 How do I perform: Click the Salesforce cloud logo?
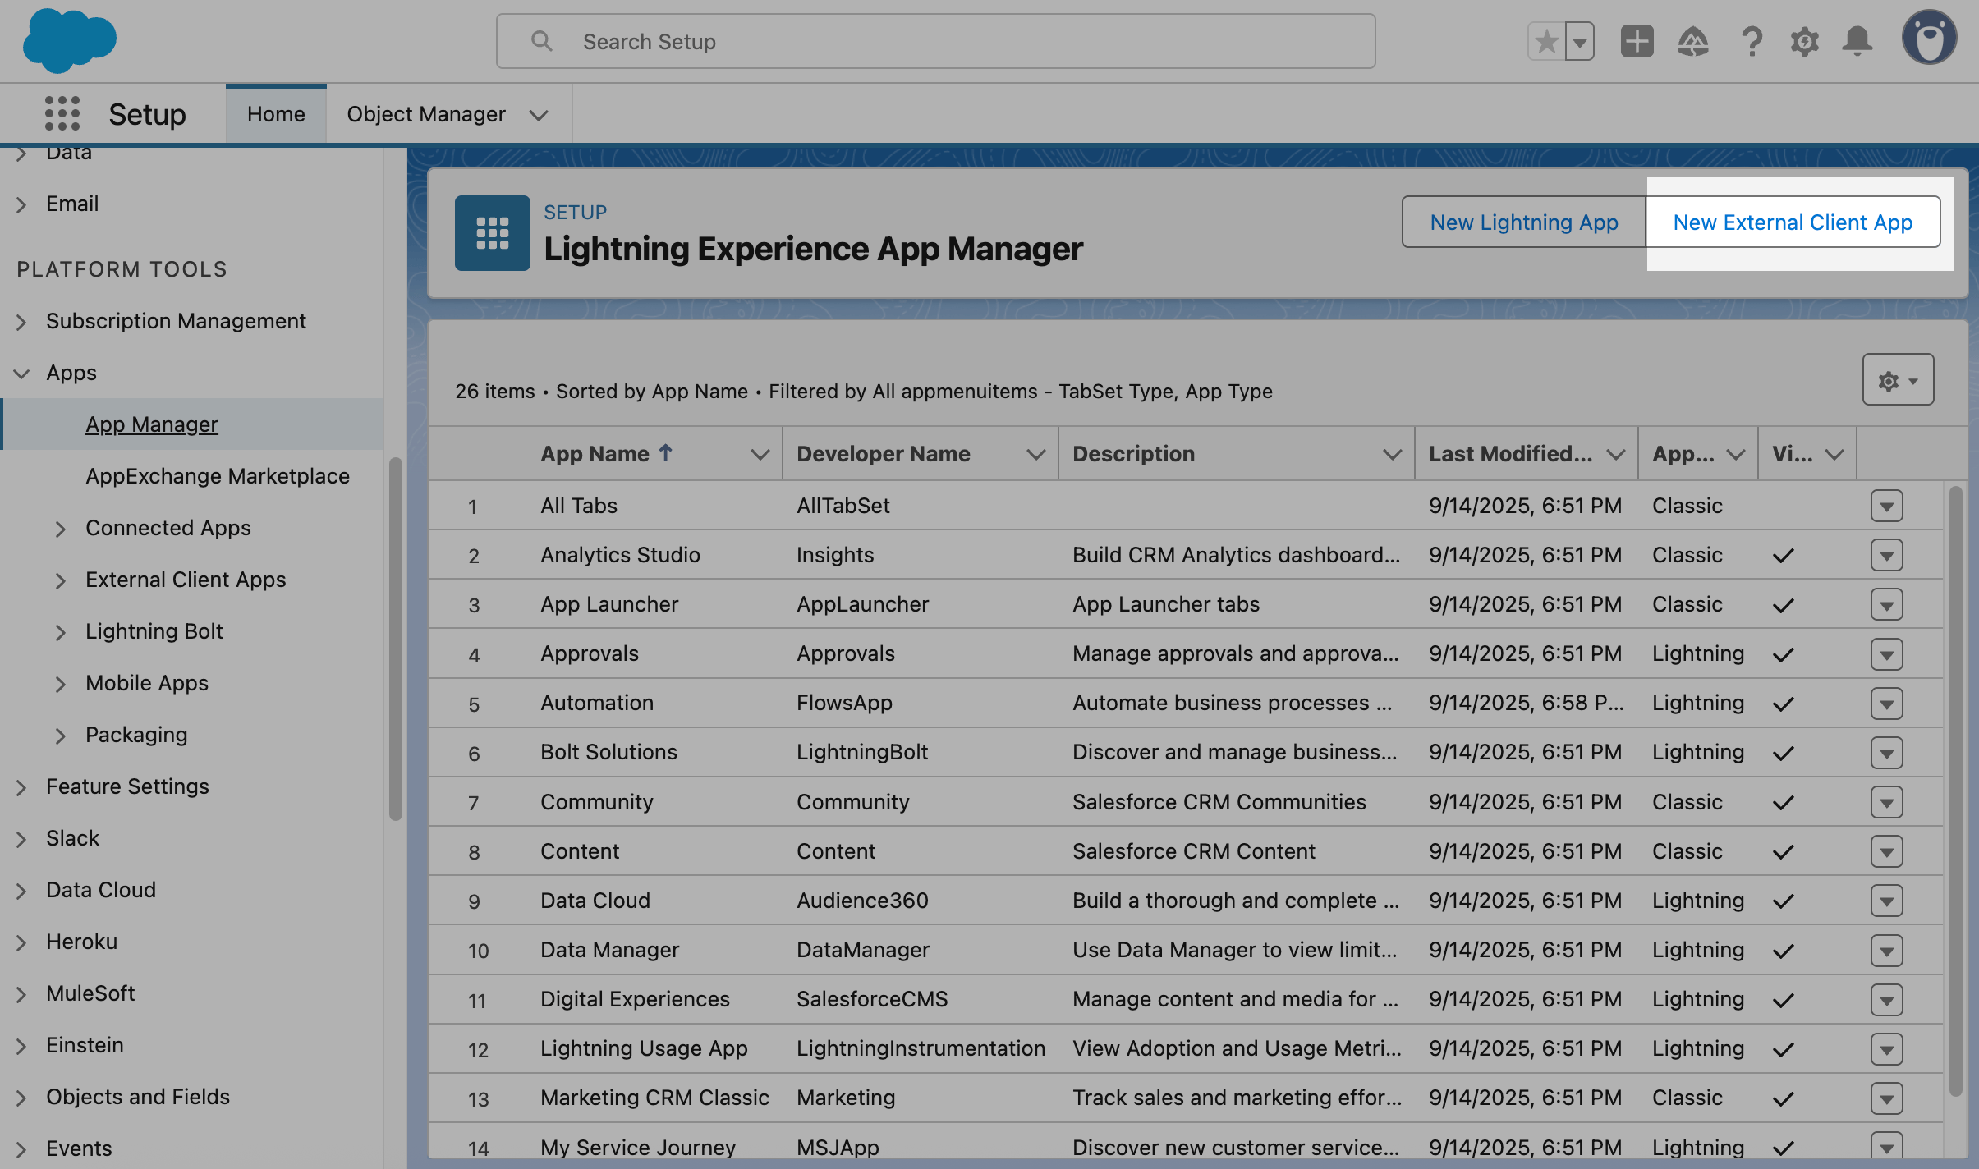tap(69, 40)
